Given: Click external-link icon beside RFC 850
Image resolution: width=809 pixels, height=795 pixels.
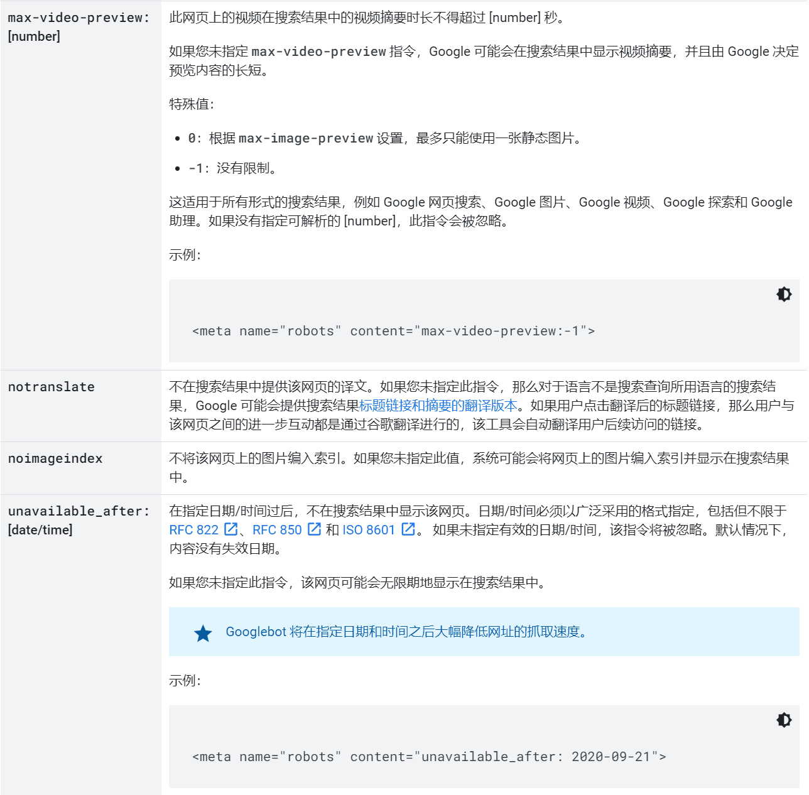Looking at the screenshot, I should click(x=313, y=529).
